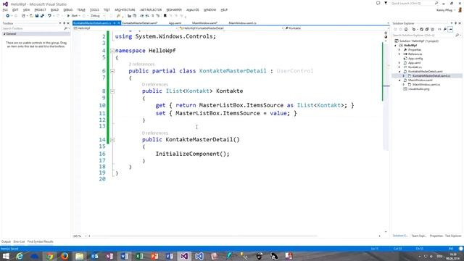Switch to the App.xaml editor tab
This screenshot has width=464, height=261.
pos(175,22)
